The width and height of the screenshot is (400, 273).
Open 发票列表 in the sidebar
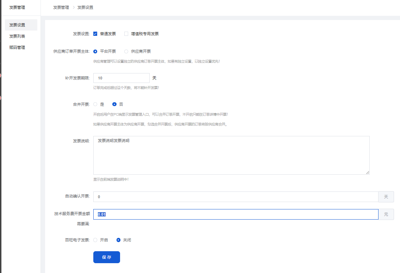tap(17, 36)
